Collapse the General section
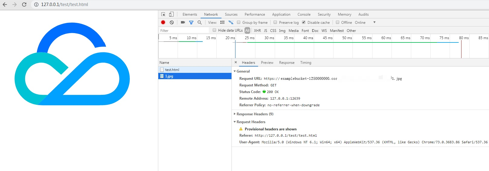Viewport: 489px width, 171px height. (x=235, y=71)
